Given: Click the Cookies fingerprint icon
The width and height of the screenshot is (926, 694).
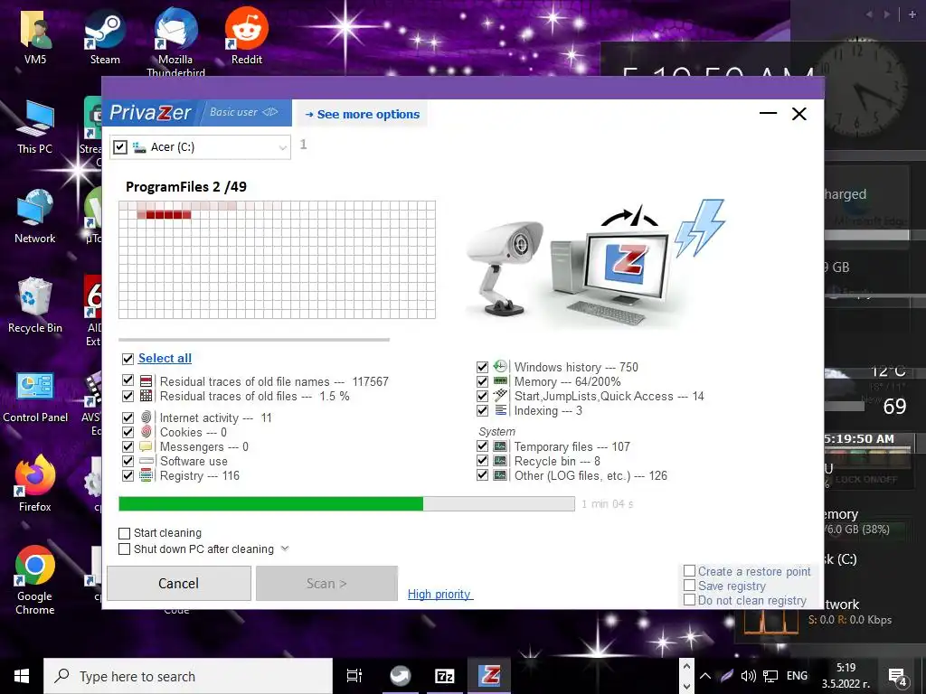Looking at the screenshot, I should (146, 432).
